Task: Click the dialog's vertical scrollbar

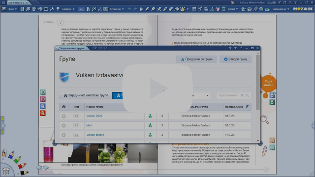Action: pyautogui.click(x=258, y=82)
